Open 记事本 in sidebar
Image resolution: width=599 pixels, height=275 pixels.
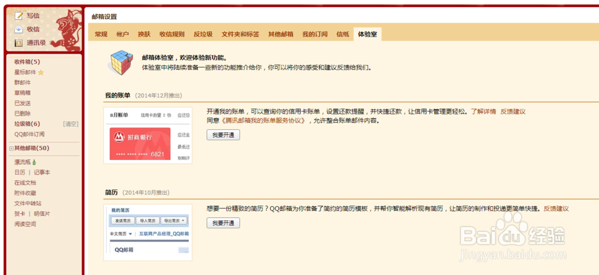[42, 173]
